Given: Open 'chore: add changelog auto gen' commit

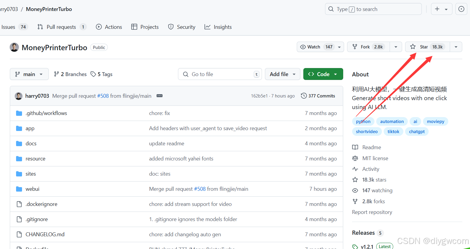Looking at the screenshot, I should click(x=185, y=234).
